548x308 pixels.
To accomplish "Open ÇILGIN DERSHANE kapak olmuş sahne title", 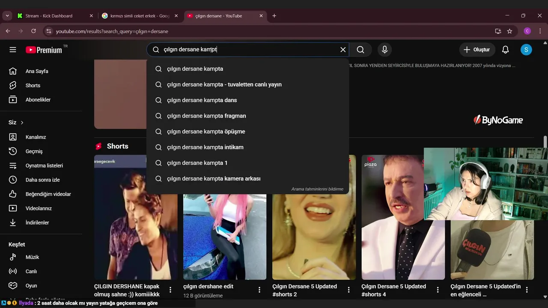I will (x=127, y=290).
